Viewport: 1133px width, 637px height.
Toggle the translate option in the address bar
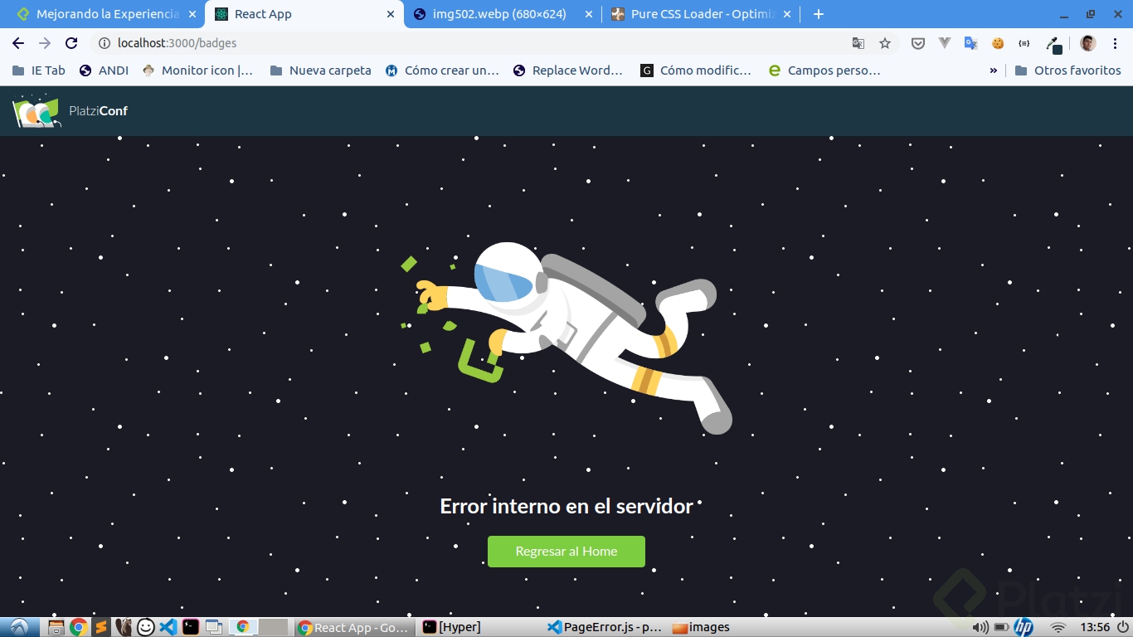858,42
